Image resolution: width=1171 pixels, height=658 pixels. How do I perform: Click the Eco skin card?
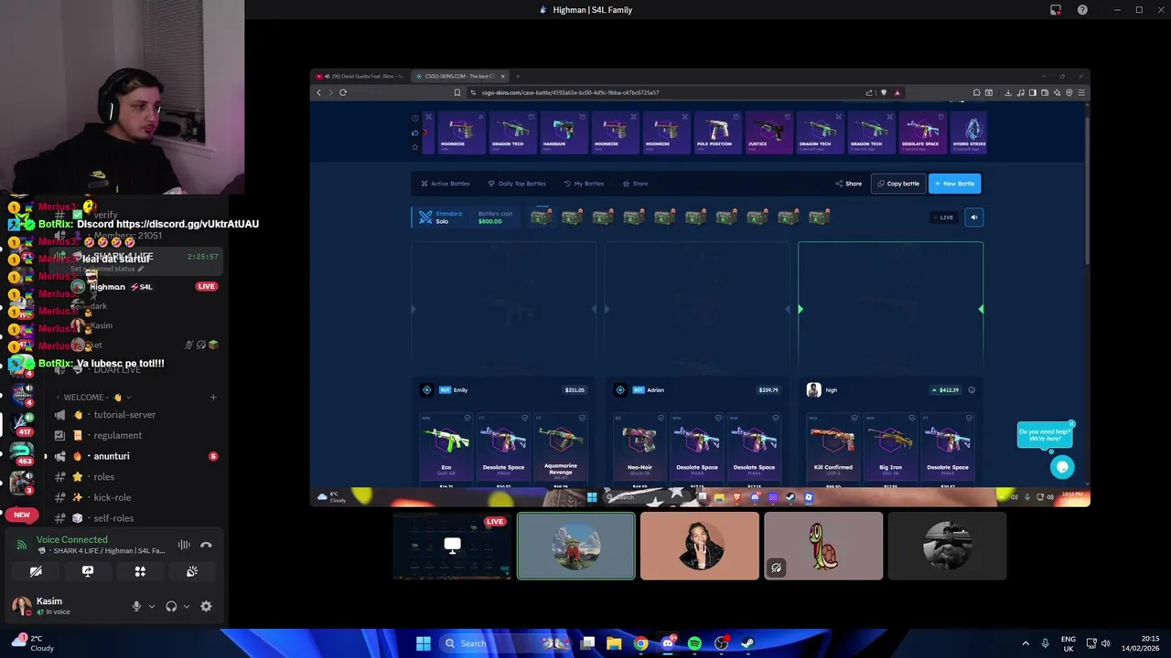tap(446, 448)
